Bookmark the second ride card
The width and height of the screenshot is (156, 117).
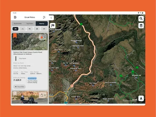(x=15, y=94)
